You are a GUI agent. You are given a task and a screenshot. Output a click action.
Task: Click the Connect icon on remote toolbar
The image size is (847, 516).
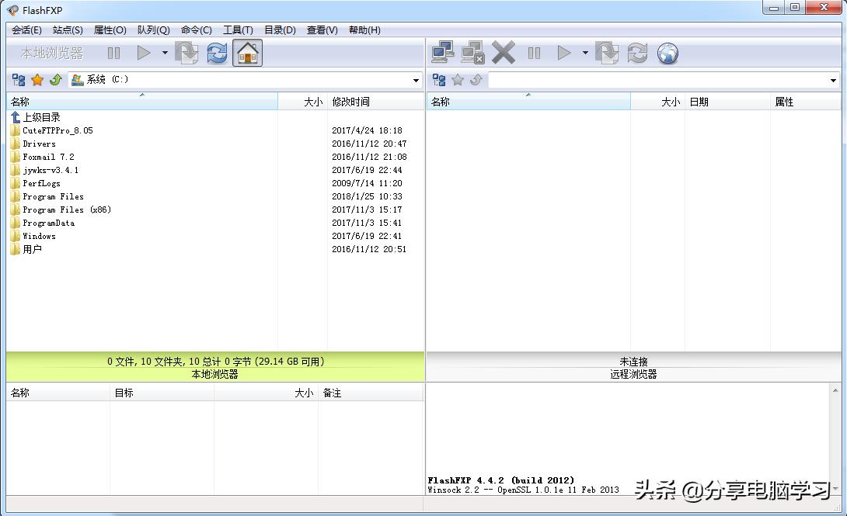click(x=444, y=53)
